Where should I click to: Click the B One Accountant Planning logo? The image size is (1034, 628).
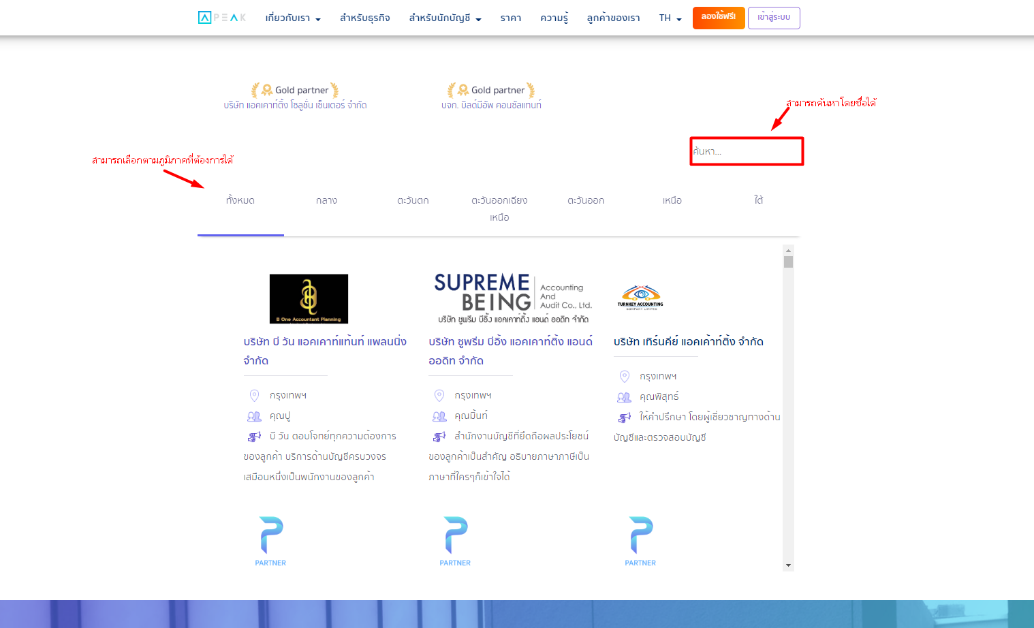309,299
